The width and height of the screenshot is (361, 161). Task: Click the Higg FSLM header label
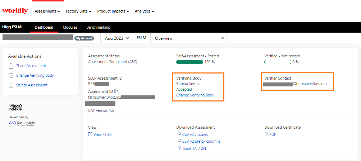(x=12, y=27)
